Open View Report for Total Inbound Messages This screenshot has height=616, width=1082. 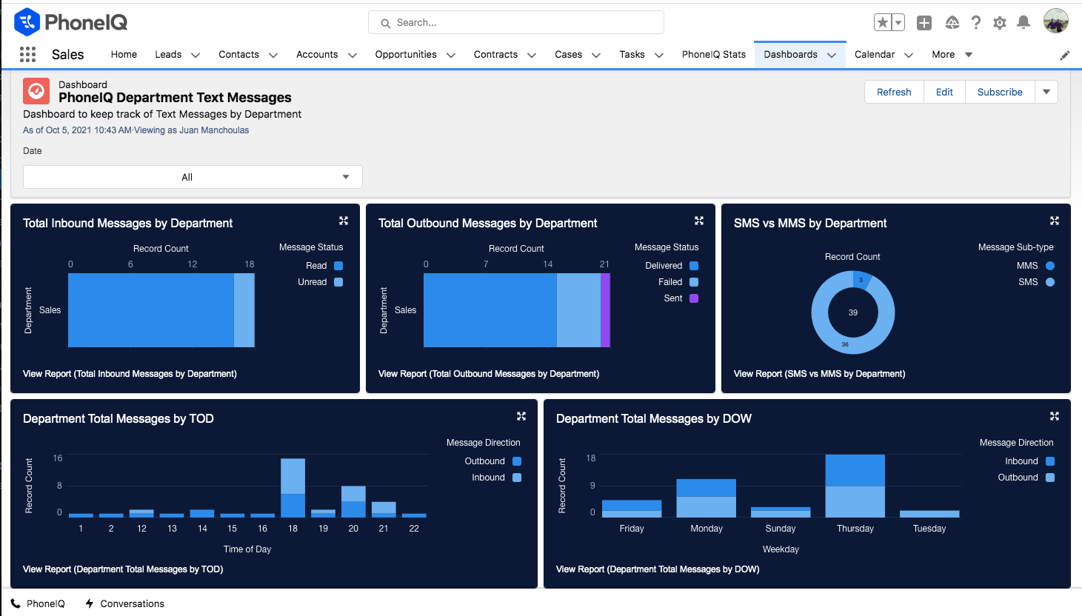[130, 374]
